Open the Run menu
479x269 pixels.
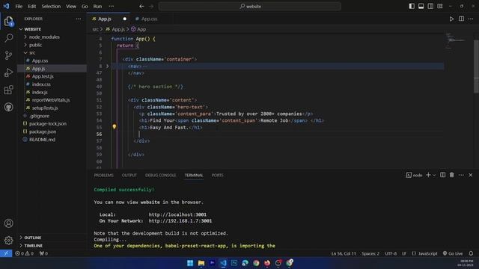coord(97,6)
